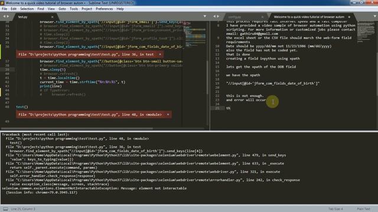Open right pane tab list dropdown
Viewport: 378px width, 212px height.
pos(375,16)
